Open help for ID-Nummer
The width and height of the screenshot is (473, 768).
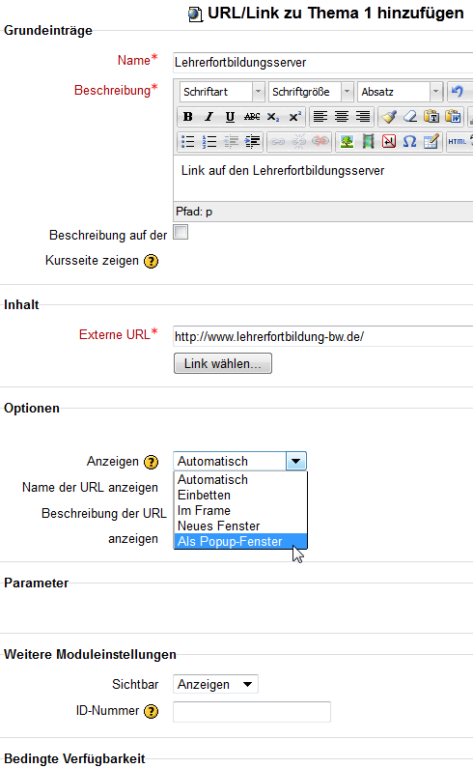point(151,711)
